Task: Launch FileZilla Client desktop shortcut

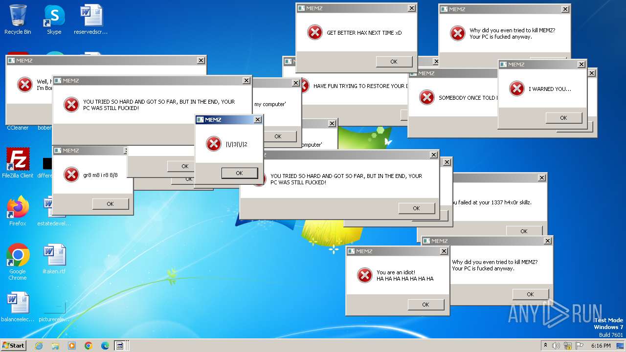Action: [18, 163]
